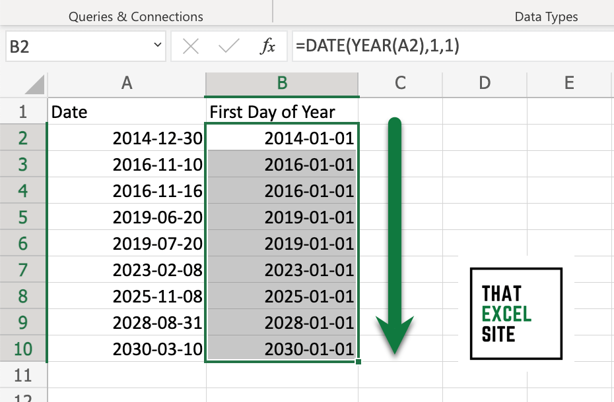Toggle selection of row 5 header
Viewport: 614px width, 402px height.
pyautogui.click(x=24, y=217)
